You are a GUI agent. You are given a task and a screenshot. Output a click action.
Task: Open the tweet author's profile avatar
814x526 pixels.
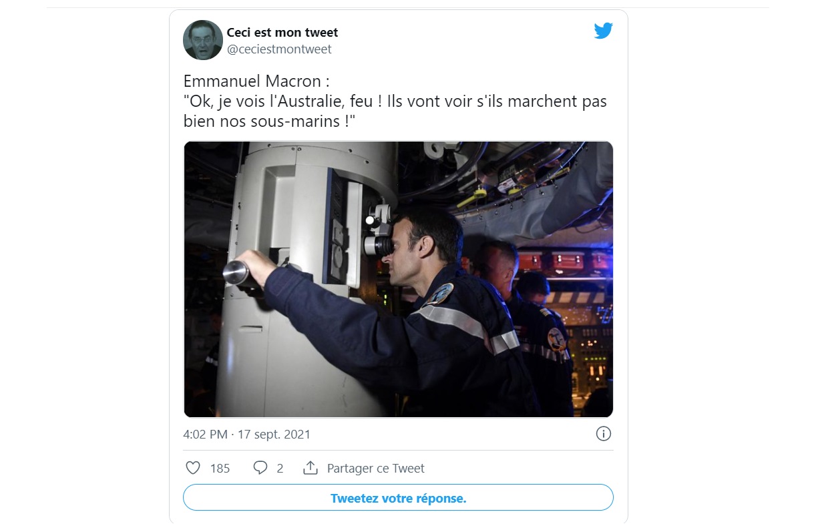[203, 40]
